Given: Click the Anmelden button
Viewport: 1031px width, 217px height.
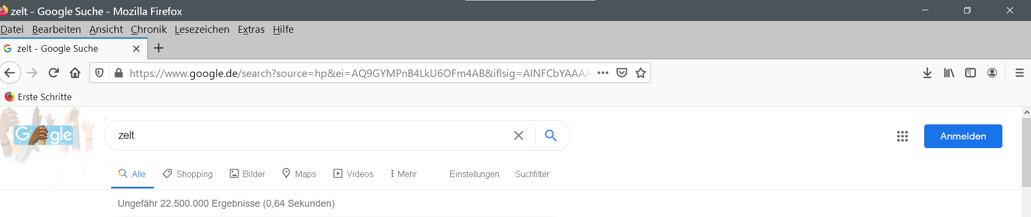Looking at the screenshot, I should tap(963, 136).
